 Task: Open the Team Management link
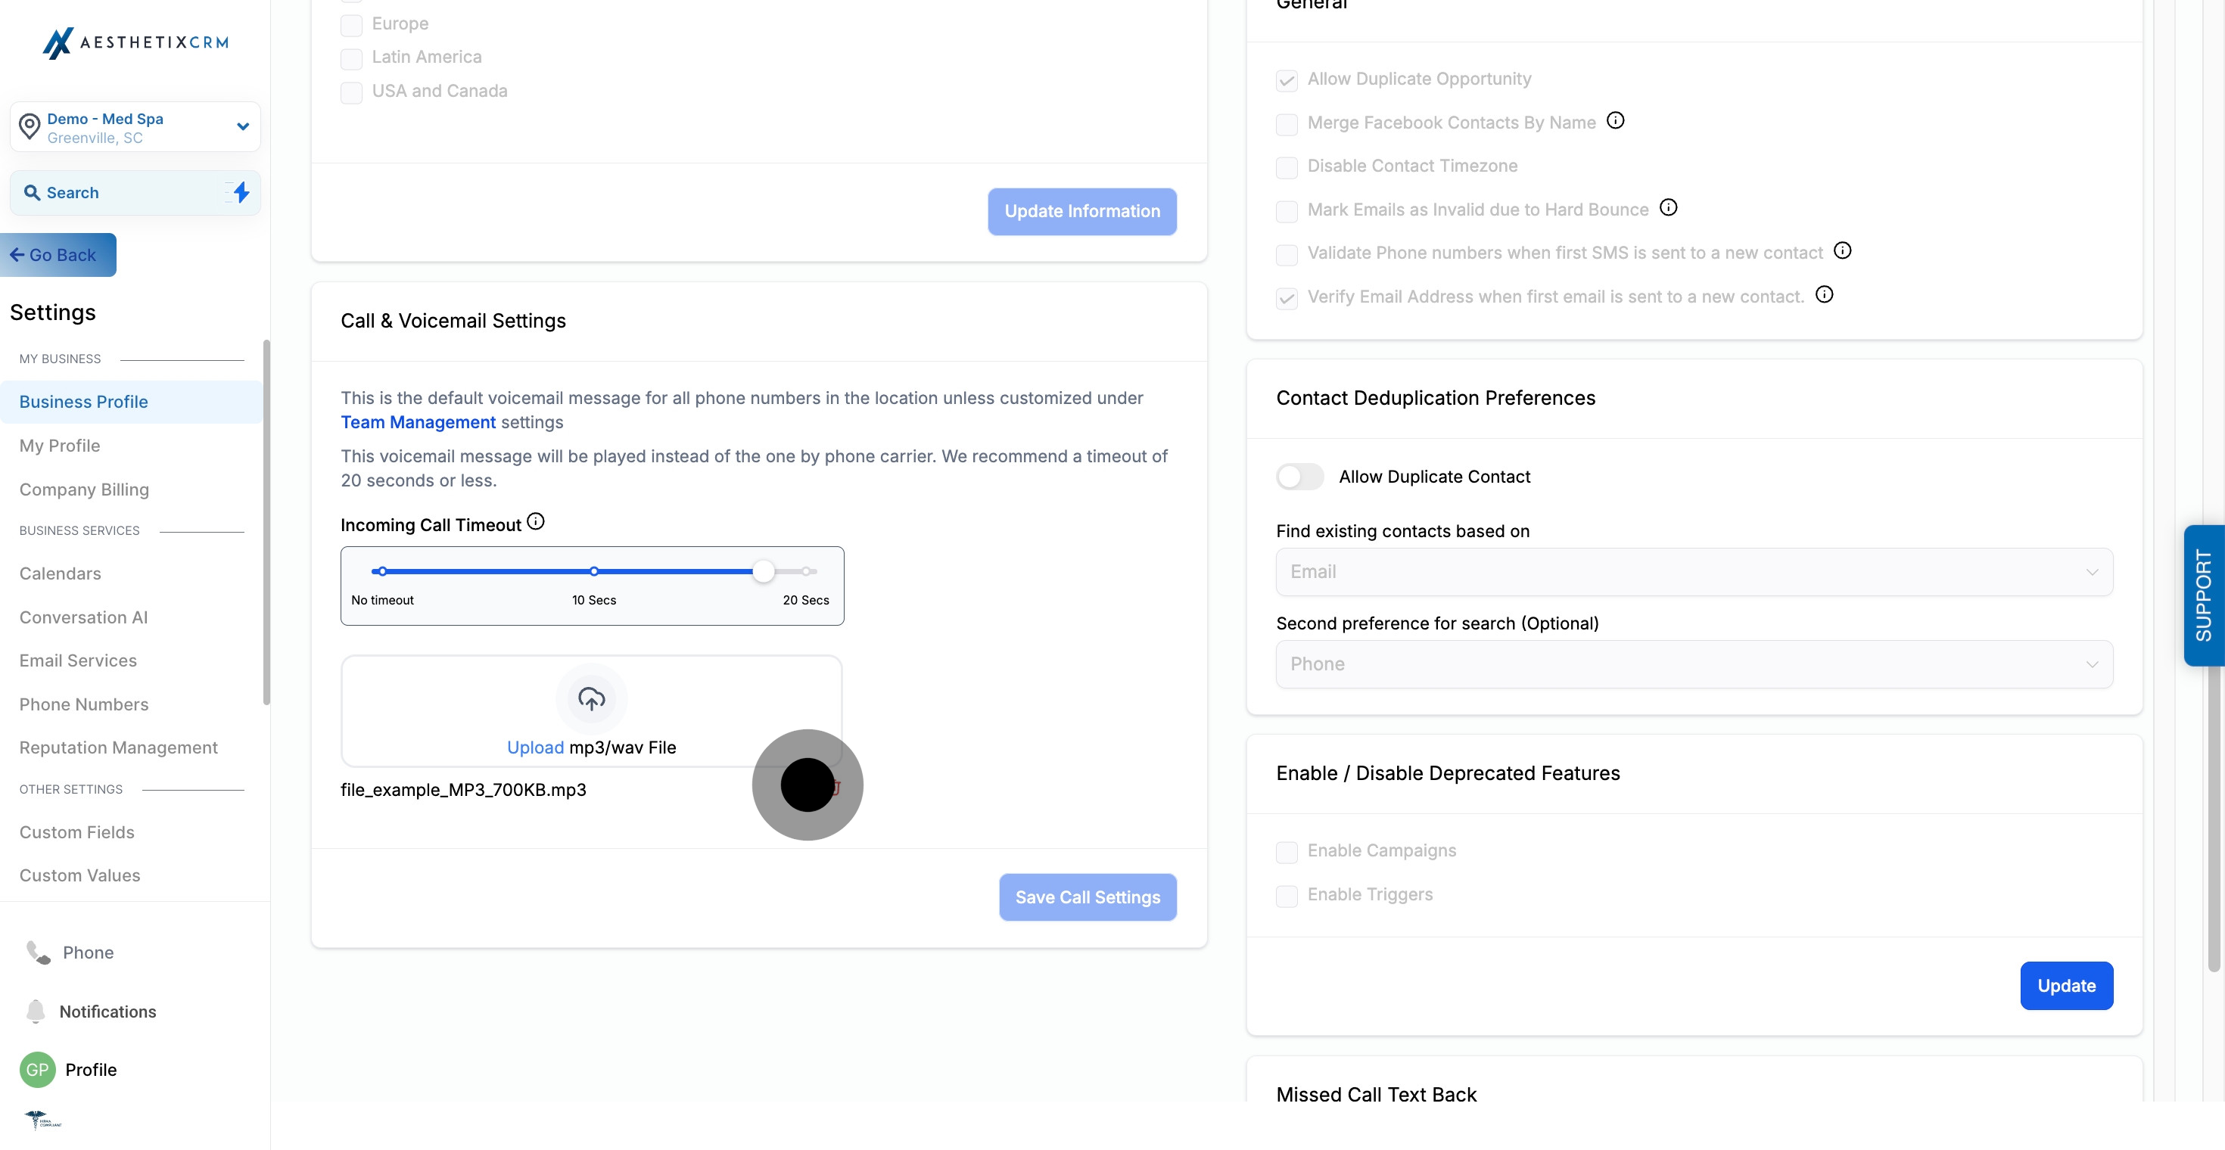(418, 422)
